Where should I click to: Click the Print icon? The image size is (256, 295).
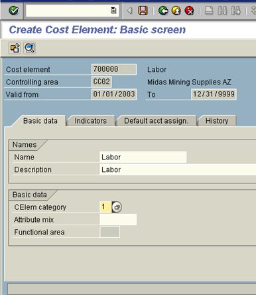(x=209, y=11)
